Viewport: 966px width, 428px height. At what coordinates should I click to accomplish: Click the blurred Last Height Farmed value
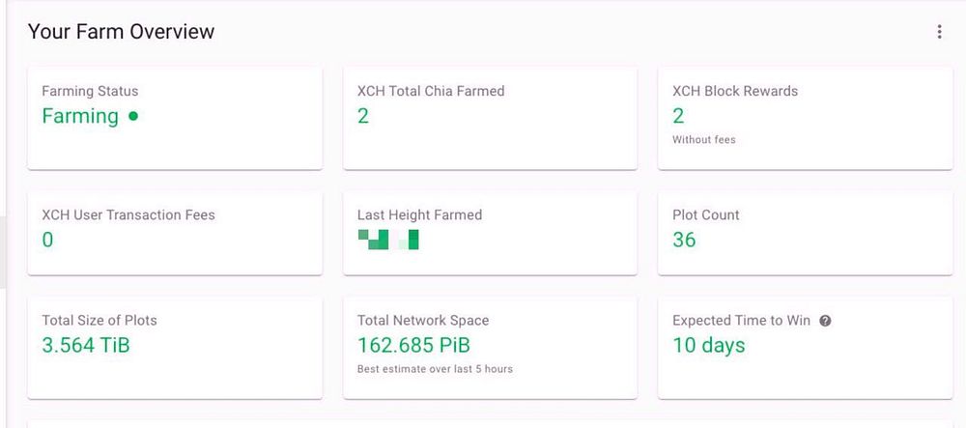pos(387,239)
